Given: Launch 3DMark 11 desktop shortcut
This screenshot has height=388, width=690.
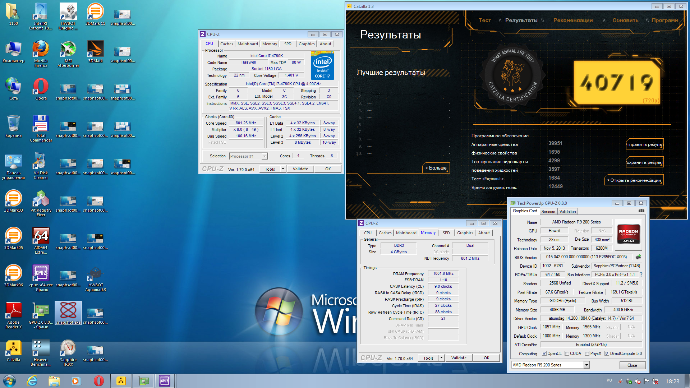Looking at the screenshot, I should click(95, 14).
